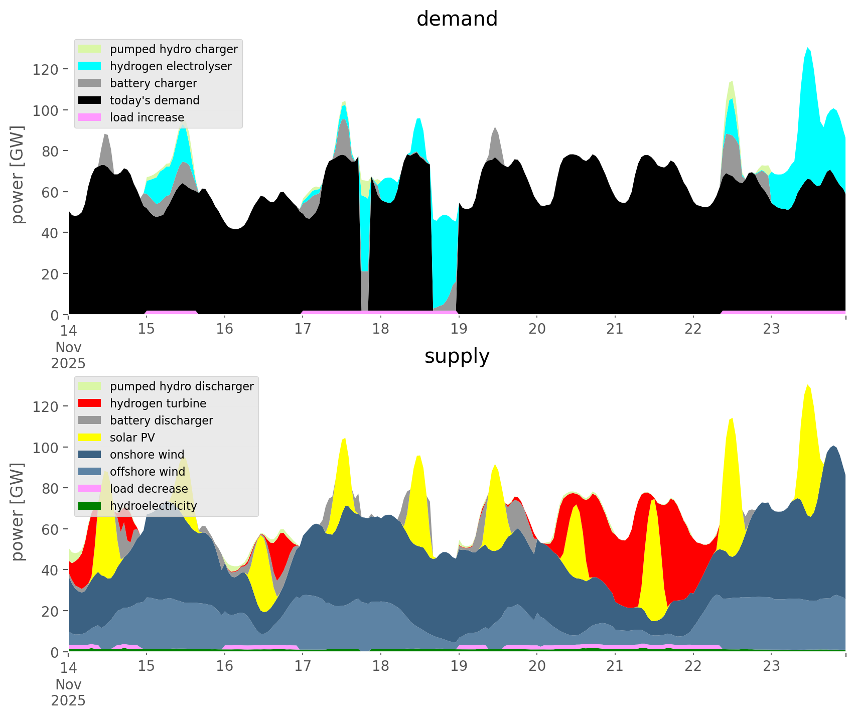The height and width of the screenshot is (718, 856).
Task: Click the 'power [GW]' label of supply chart
Action: pos(18,512)
